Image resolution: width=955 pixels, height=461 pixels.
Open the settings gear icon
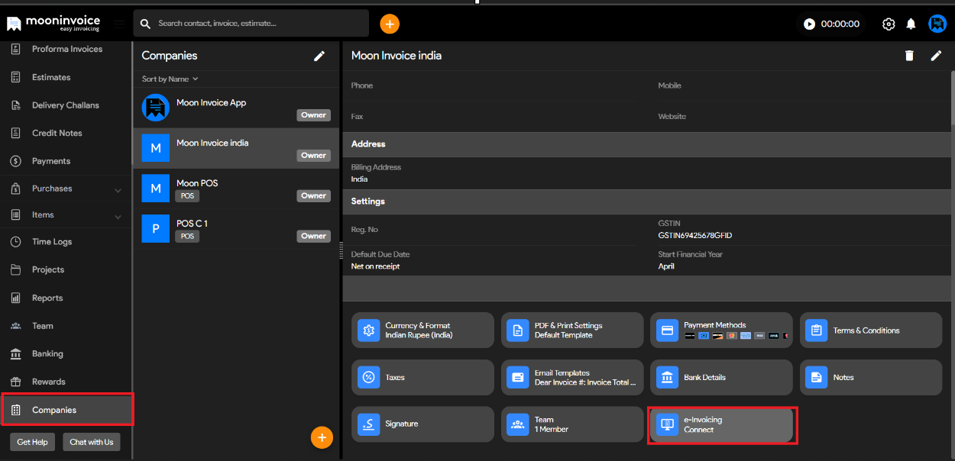click(889, 24)
